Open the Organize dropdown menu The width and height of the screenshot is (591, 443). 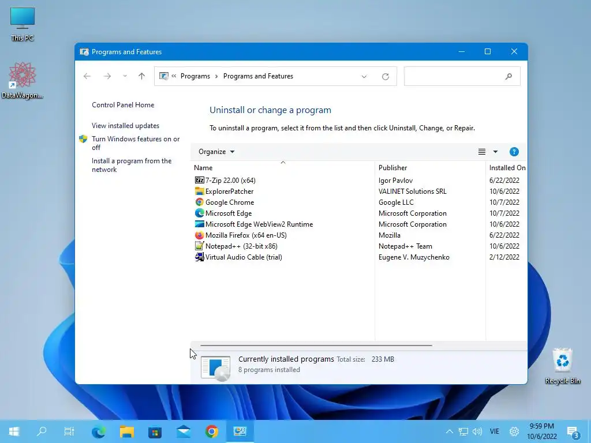pos(216,152)
